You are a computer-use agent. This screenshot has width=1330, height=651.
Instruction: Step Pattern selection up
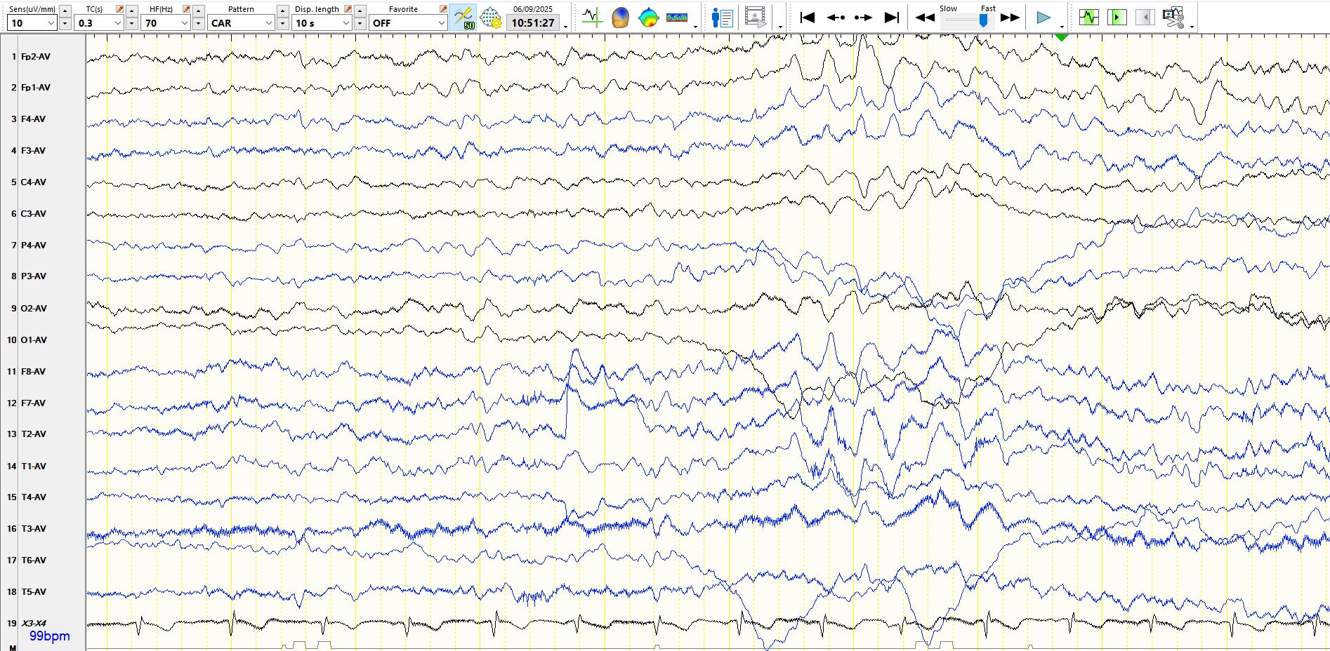282,11
